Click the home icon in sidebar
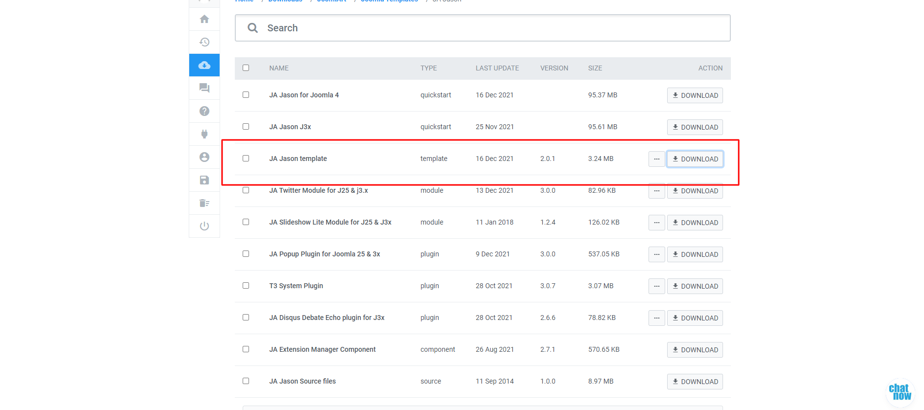The image size is (924, 410). pyautogui.click(x=204, y=19)
